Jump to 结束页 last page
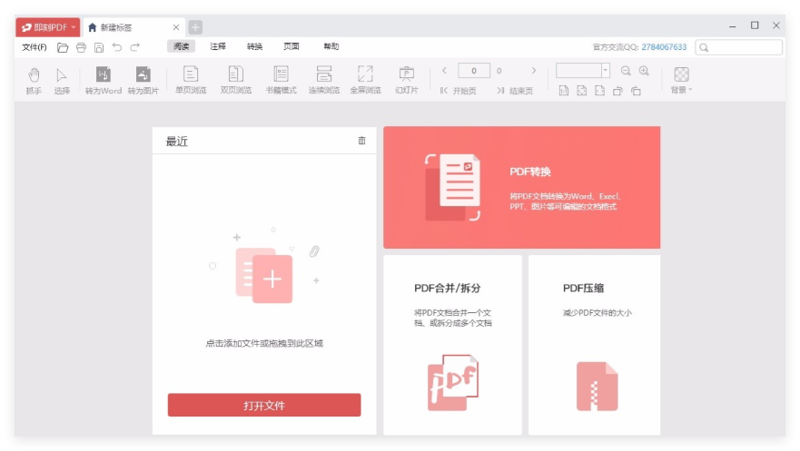The height and width of the screenshot is (451, 800). (x=515, y=91)
